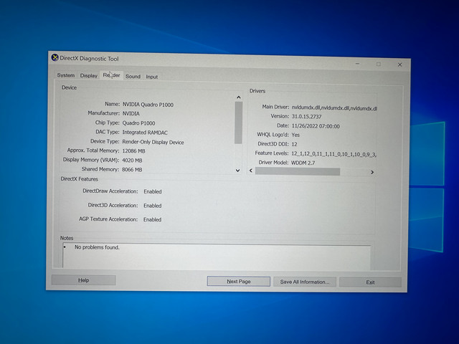This screenshot has width=459, height=344.
Task: Click the DirectX Diagnostic Tool title text
Action: (89, 59)
